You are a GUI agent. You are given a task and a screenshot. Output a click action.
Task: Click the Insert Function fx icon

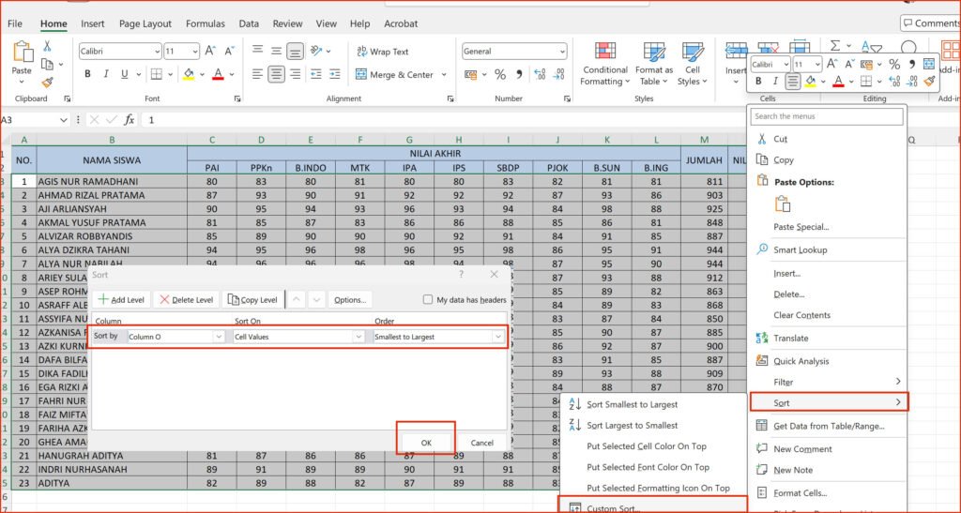click(x=130, y=119)
